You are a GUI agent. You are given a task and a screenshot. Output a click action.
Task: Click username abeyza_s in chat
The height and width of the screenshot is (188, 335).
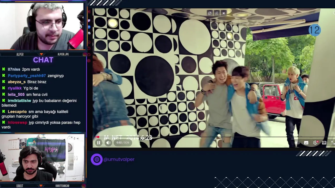point(17,82)
